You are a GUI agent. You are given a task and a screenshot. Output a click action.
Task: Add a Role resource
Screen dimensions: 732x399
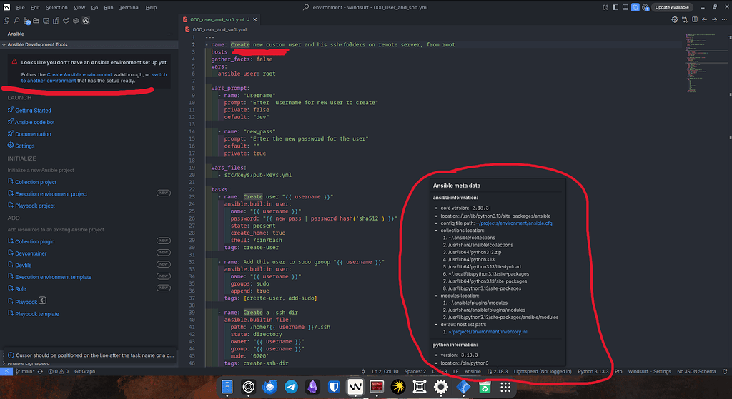point(21,289)
